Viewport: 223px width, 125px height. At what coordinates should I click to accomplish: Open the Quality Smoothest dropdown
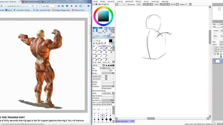(108, 93)
